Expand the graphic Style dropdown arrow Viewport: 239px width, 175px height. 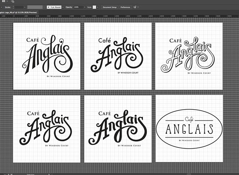(x=98, y=7)
